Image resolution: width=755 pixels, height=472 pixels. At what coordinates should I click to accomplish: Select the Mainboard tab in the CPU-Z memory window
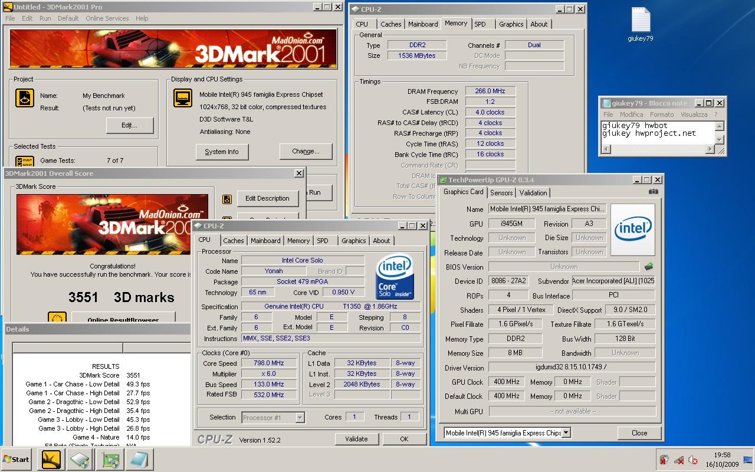(423, 24)
